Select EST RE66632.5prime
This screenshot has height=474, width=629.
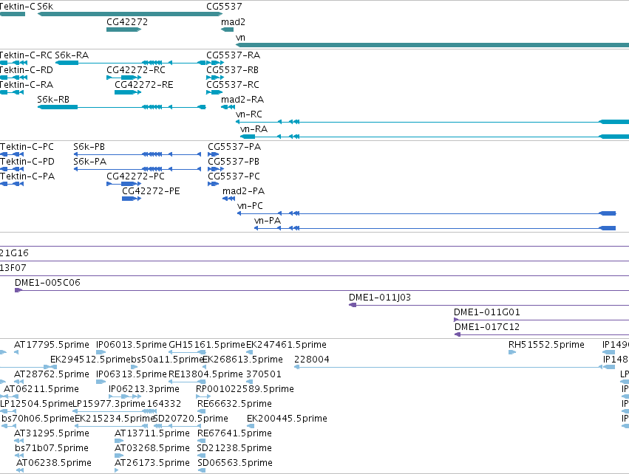(234, 404)
